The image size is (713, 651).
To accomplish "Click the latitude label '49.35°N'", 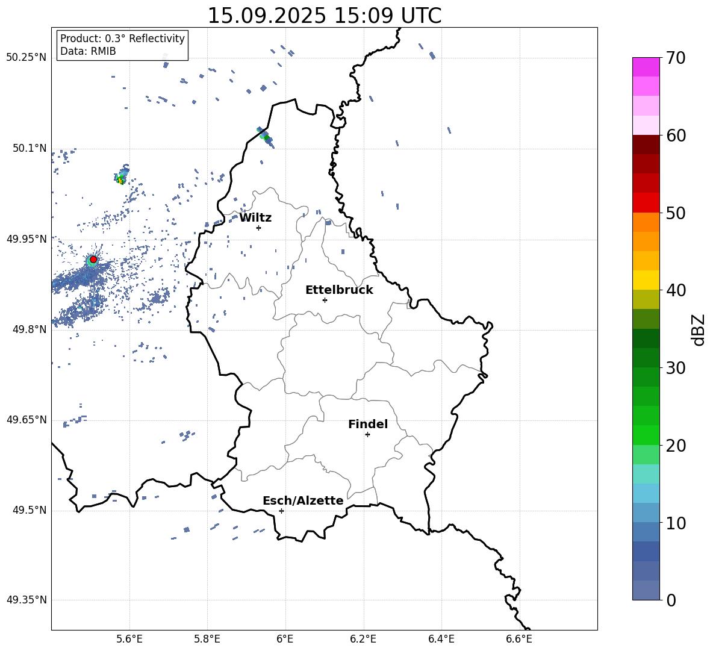I will pos(26,600).
